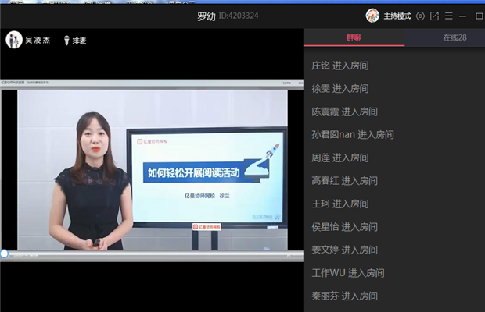Click the pop-out share window icon
Image resolution: width=485 pixels, height=312 pixels.
point(435,16)
